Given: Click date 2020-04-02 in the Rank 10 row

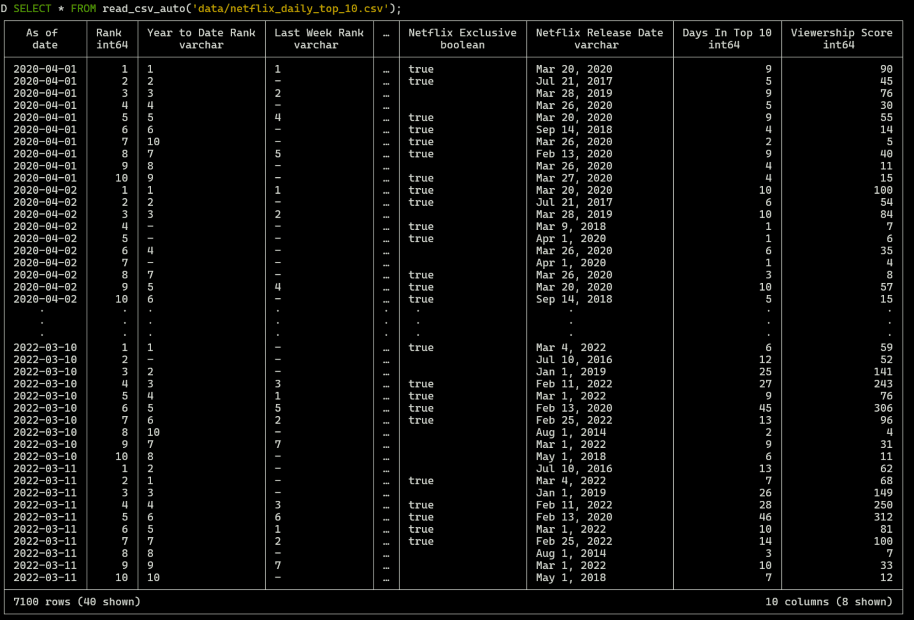Looking at the screenshot, I should pyautogui.click(x=45, y=299).
